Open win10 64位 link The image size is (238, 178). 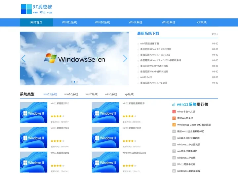click(146, 77)
